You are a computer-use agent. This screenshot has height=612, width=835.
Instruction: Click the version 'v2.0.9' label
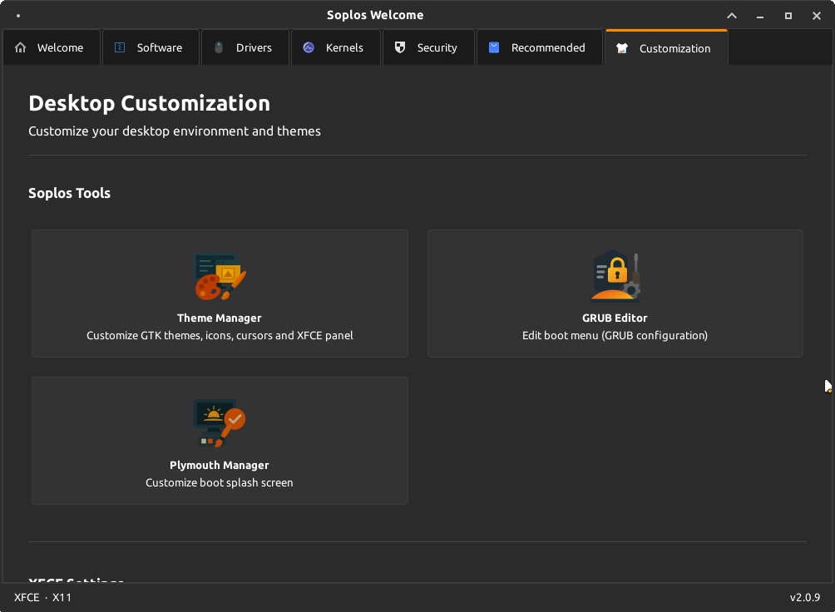pos(805,597)
